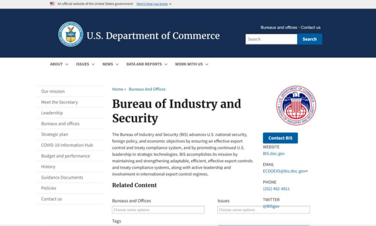Click the US flag icon in banner
The image size is (376, 226).
pyautogui.click(x=52, y=3)
